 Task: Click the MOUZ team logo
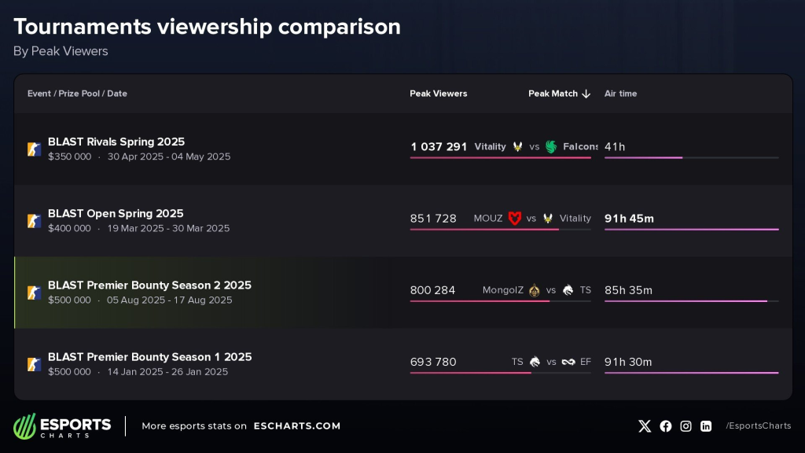515,219
